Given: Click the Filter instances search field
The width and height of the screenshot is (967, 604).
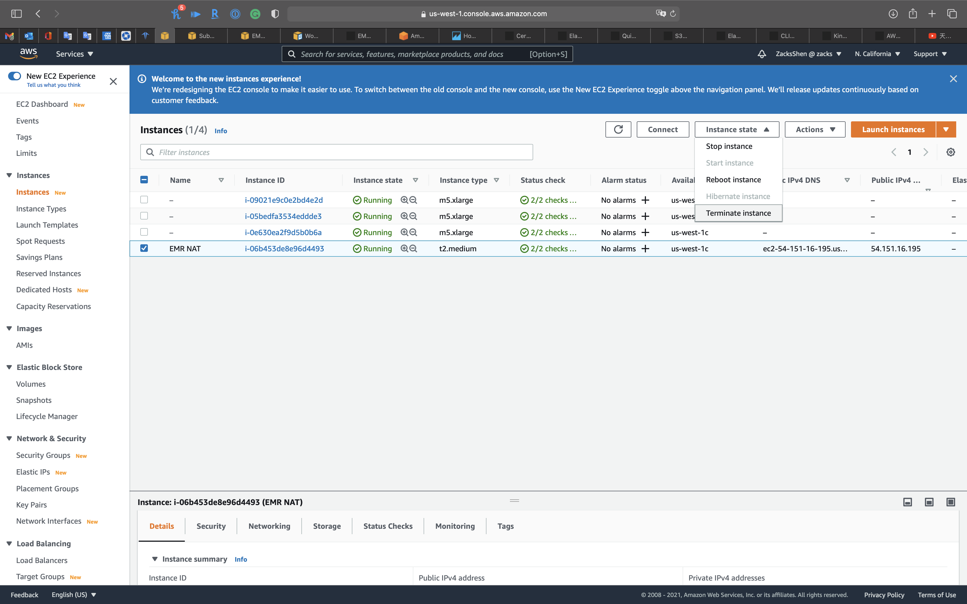Looking at the screenshot, I should coord(336,152).
